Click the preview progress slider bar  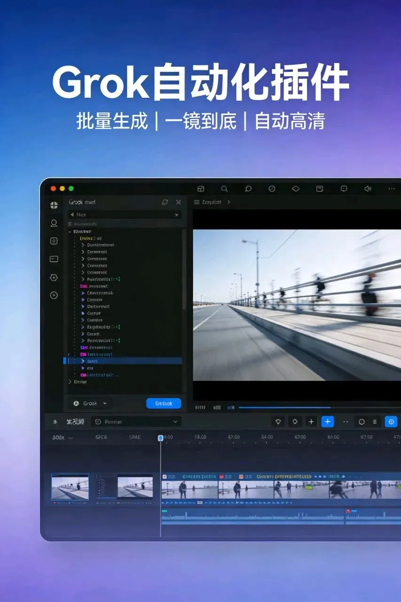click(320, 407)
